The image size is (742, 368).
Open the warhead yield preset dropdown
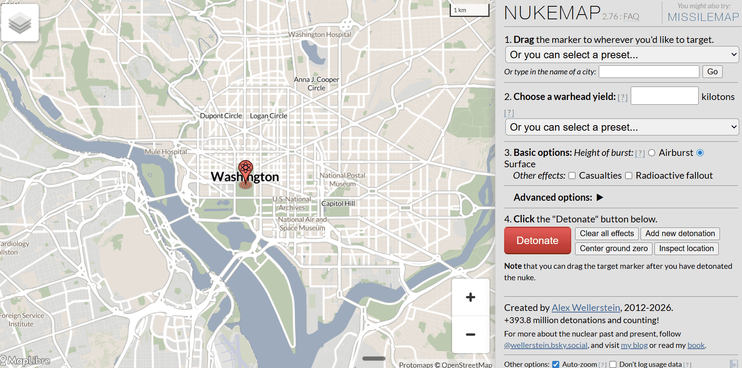pos(622,127)
